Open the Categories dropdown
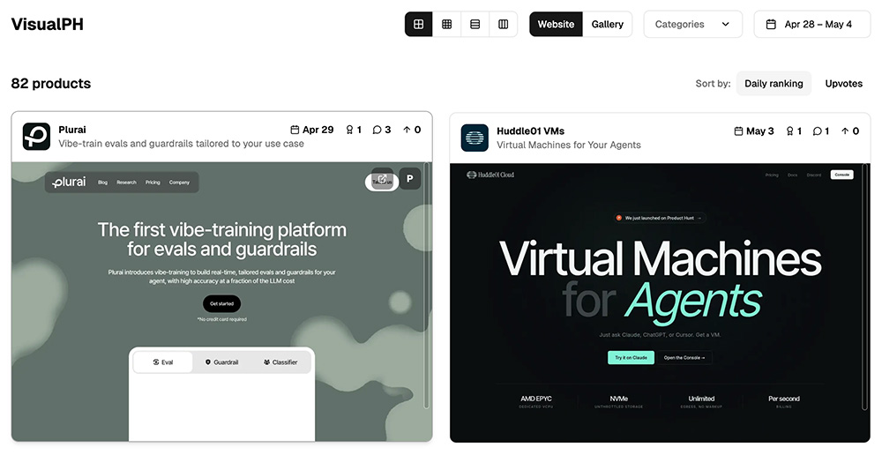The height and width of the screenshot is (455, 882). point(693,24)
